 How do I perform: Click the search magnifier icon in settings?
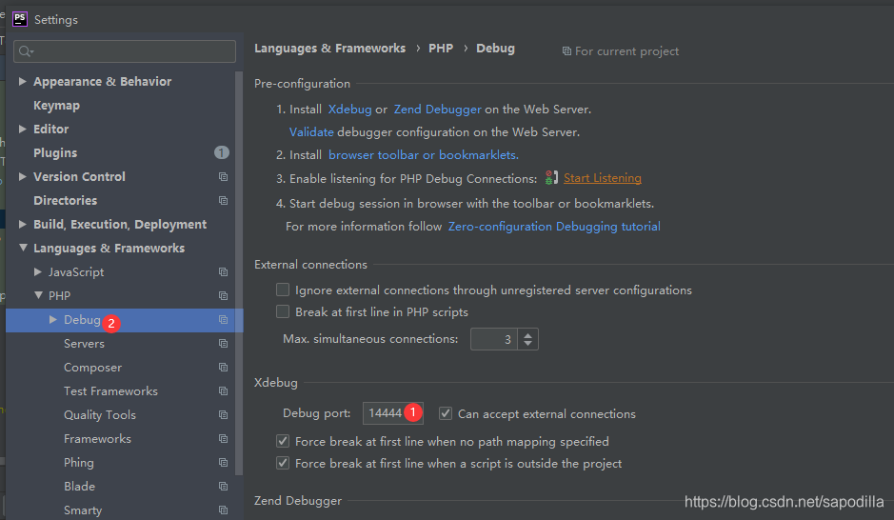25,51
